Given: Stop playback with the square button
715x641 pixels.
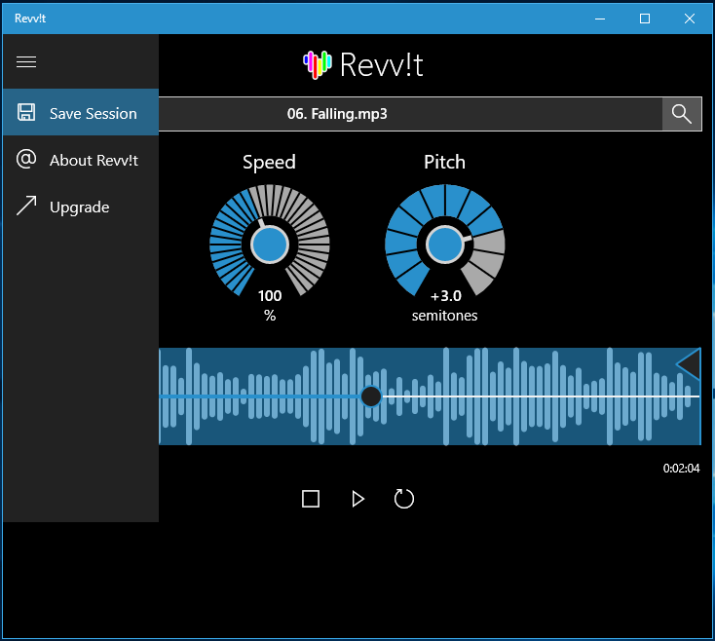Looking at the screenshot, I should [311, 499].
